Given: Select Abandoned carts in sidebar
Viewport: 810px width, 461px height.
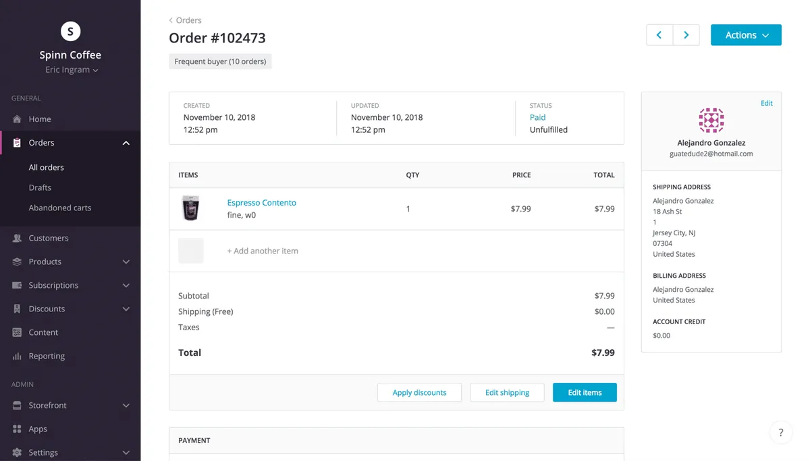Looking at the screenshot, I should coord(59,208).
